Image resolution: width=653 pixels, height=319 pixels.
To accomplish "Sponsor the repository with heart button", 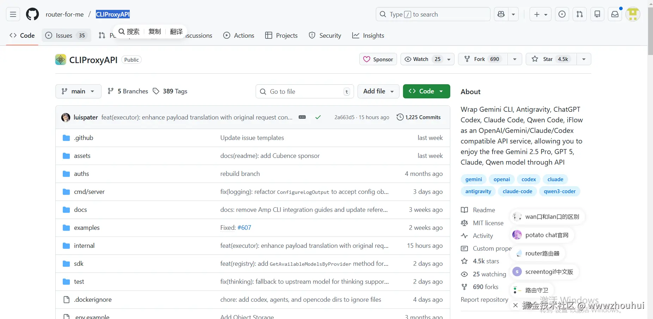I will coord(378,59).
